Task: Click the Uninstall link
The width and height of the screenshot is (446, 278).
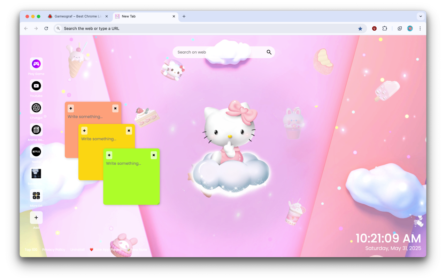Action: (x=77, y=250)
